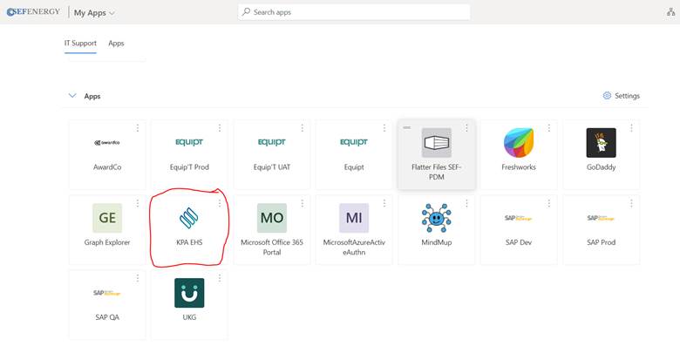This screenshot has width=680, height=353.
Task: Click the Graph Explorer label
Action: point(107,242)
